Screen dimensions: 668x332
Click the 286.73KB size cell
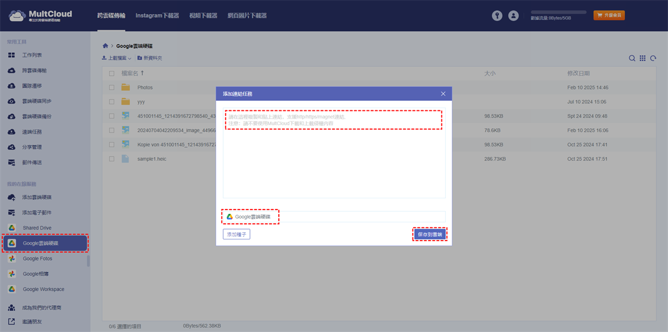[x=495, y=159]
